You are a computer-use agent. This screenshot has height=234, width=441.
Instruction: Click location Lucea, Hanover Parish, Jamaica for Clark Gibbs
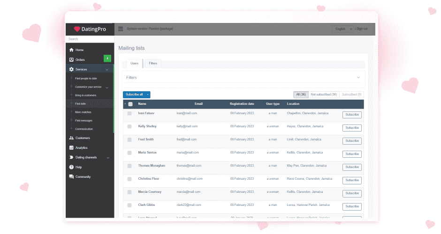pos(308,205)
